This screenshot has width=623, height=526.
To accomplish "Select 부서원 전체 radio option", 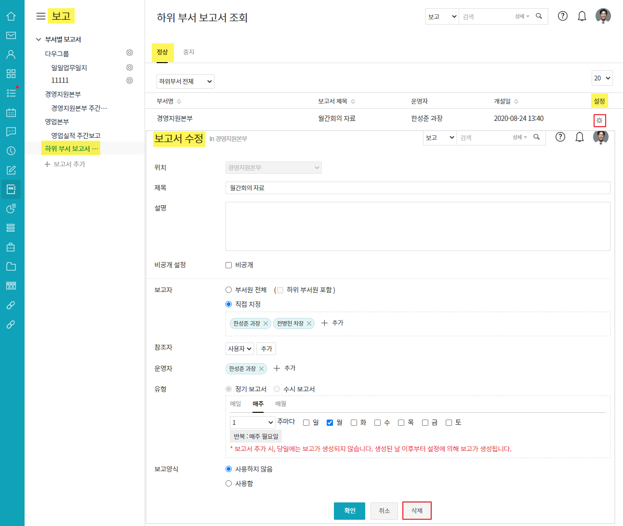I will click(x=229, y=290).
